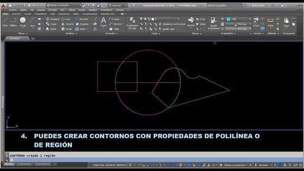
Task: Open the Cian color dropdown
Action: (239, 19)
